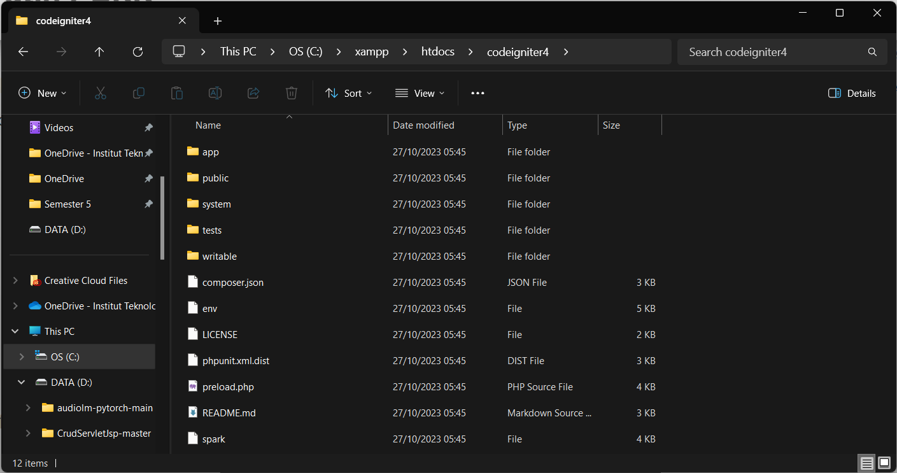The width and height of the screenshot is (897, 473).
Task: Select the system folder row
Action: [x=420, y=204]
